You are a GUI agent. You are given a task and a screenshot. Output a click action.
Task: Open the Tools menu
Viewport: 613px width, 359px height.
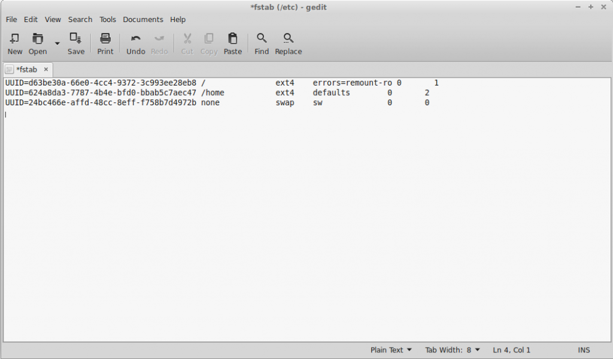pos(108,20)
